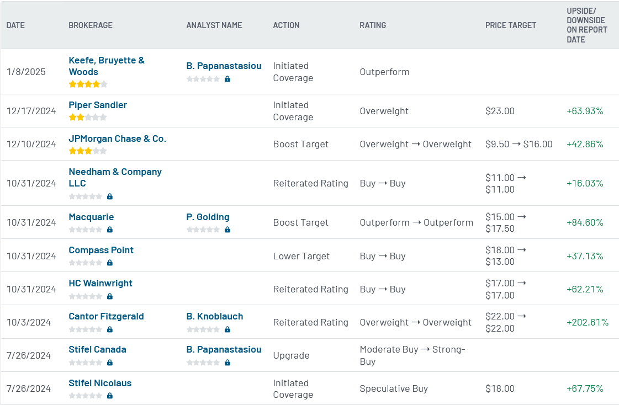Click the grey stars under analyst P. Golding
The image size is (619, 405).
pos(203,230)
